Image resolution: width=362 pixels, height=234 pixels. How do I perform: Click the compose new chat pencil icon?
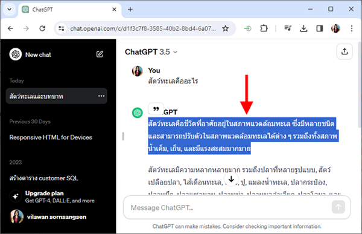coord(100,54)
